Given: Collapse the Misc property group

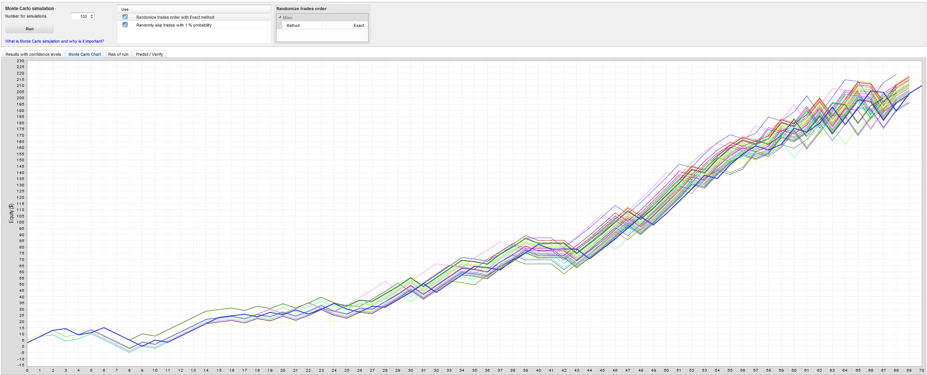Looking at the screenshot, I should [x=280, y=17].
